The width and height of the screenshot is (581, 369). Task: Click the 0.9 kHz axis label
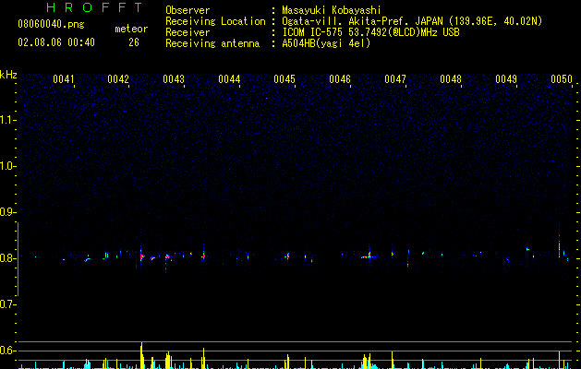pos(7,212)
